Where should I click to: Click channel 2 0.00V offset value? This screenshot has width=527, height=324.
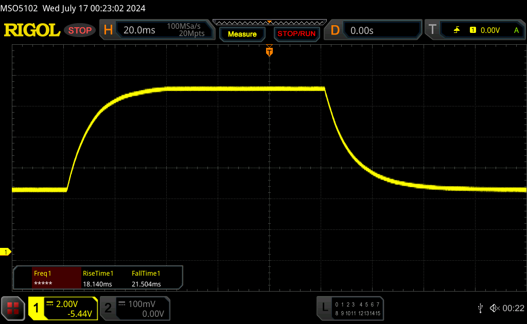click(153, 314)
